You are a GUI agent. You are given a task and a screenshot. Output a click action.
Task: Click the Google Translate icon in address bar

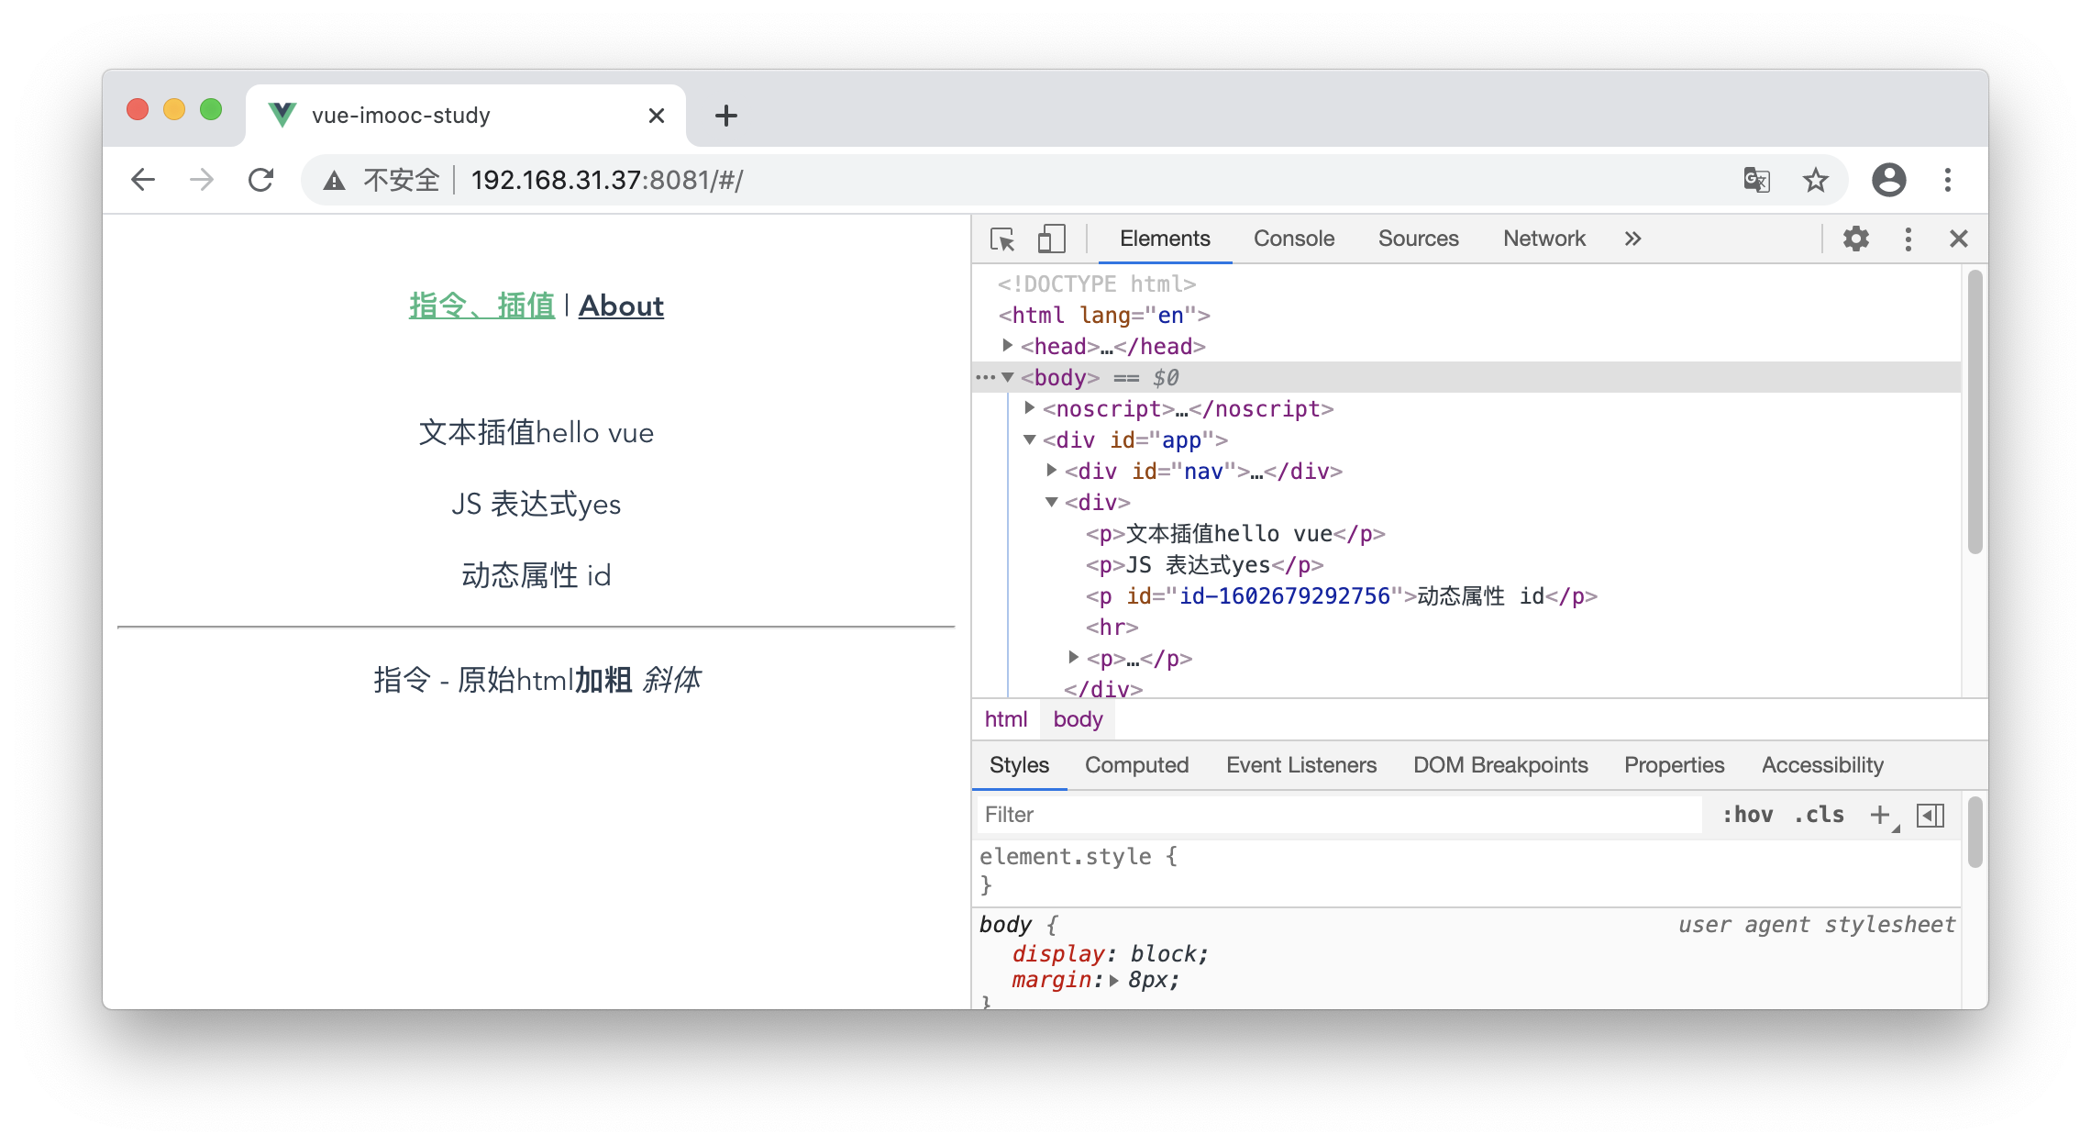click(1756, 180)
